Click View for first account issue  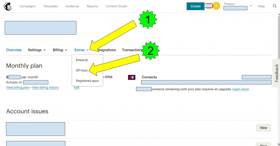[263, 128]
